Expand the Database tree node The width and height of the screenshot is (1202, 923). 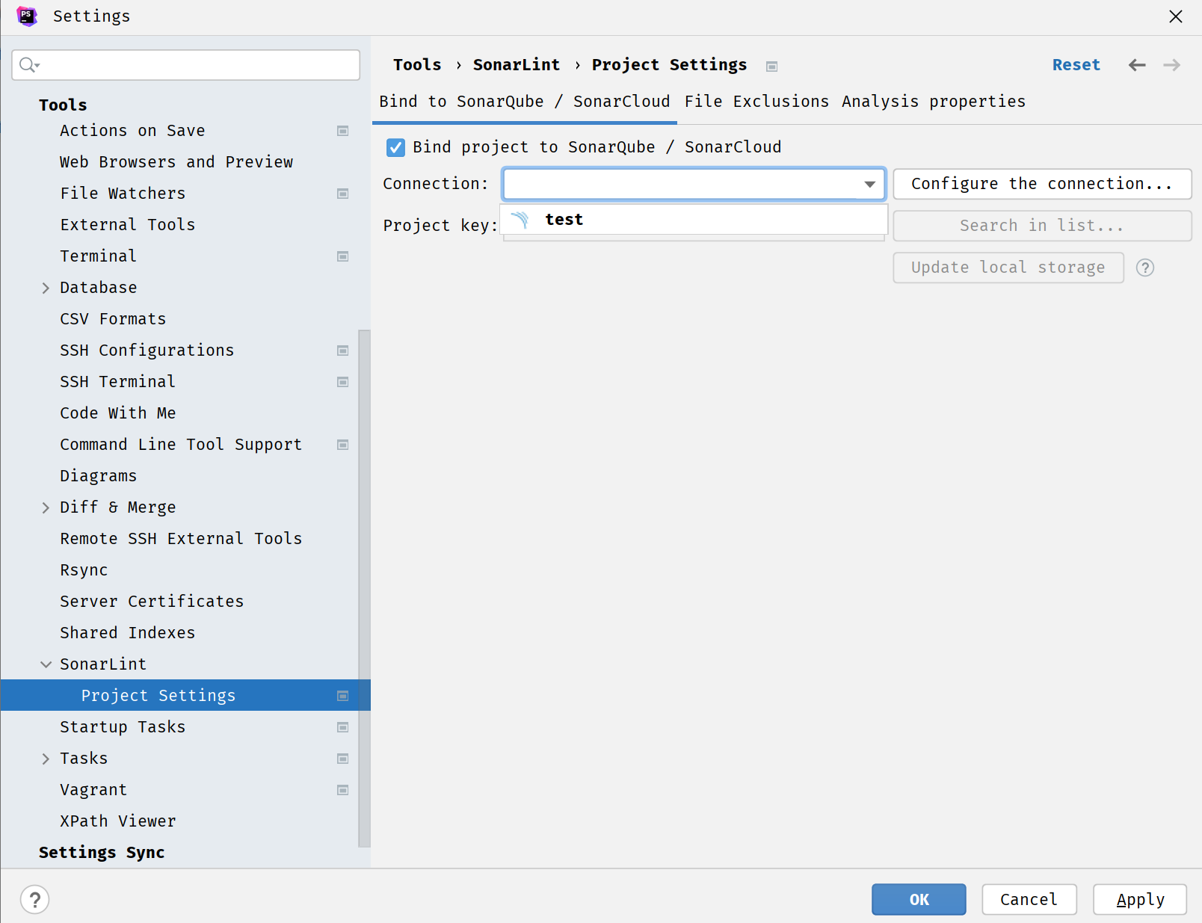(46, 288)
